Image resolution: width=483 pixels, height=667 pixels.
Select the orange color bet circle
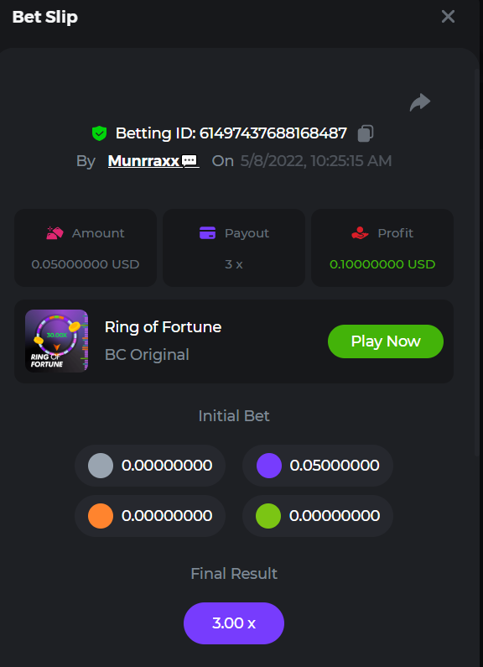click(x=101, y=516)
